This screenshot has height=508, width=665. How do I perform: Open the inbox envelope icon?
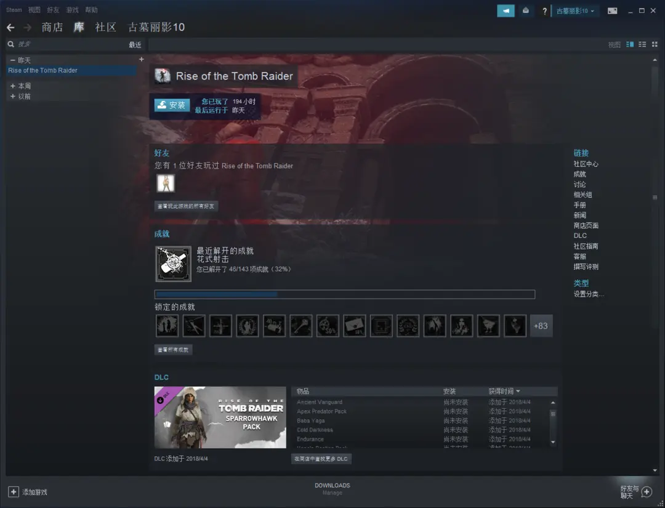526,11
